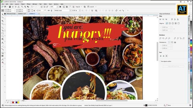Select the Parallel Dimension line tool

click(x=3, y=46)
